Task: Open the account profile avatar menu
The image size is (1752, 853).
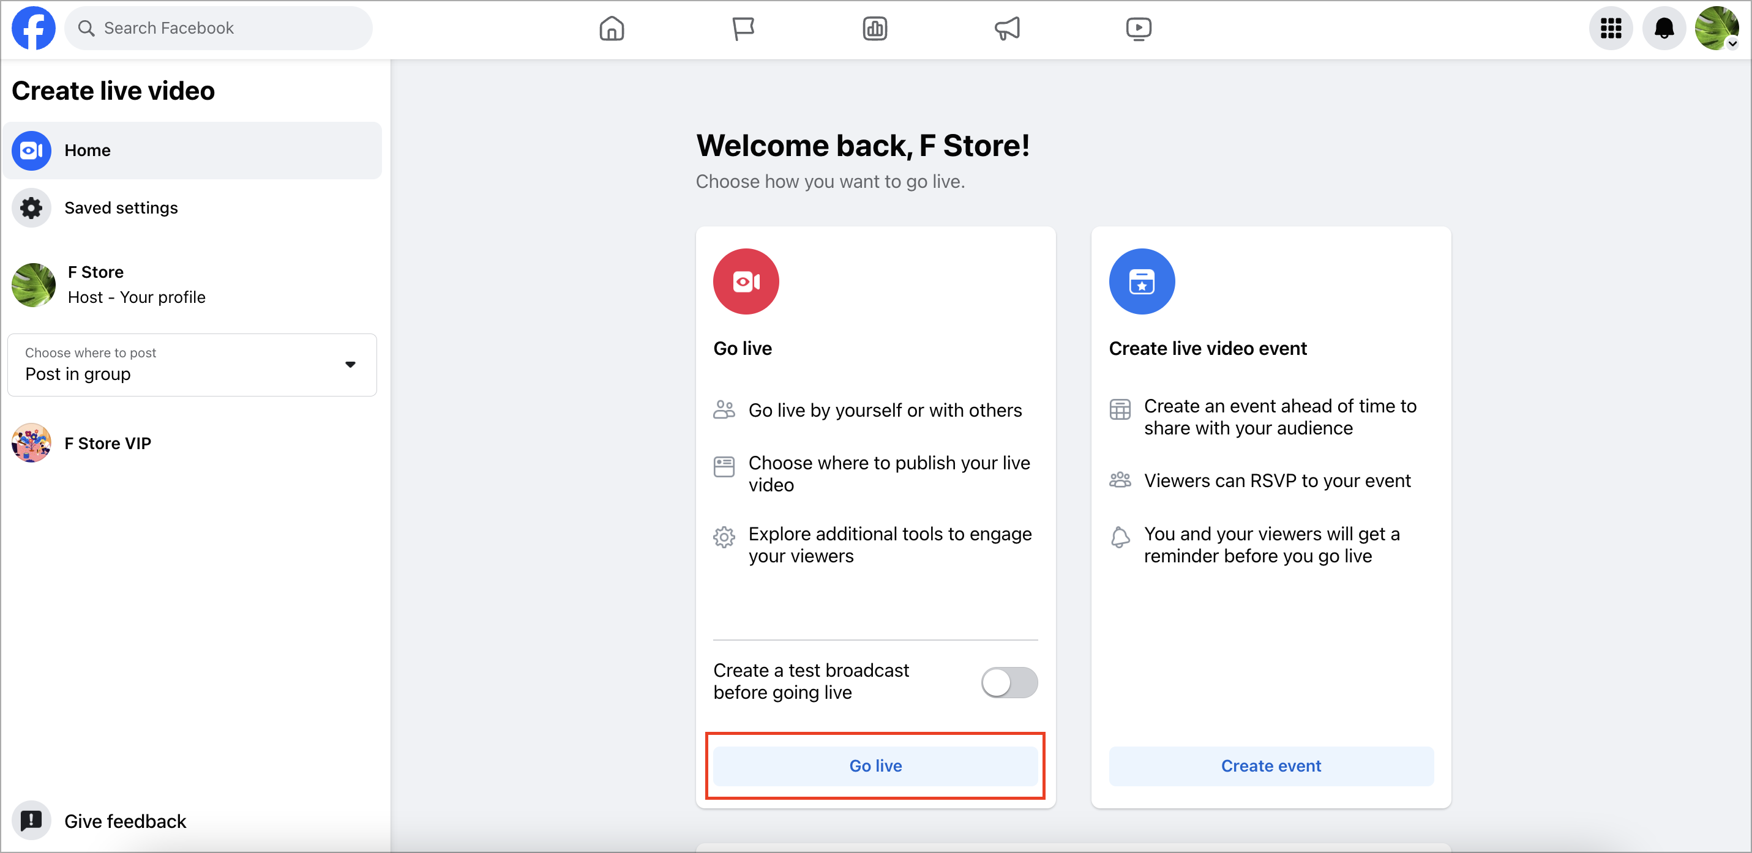Action: tap(1716, 28)
